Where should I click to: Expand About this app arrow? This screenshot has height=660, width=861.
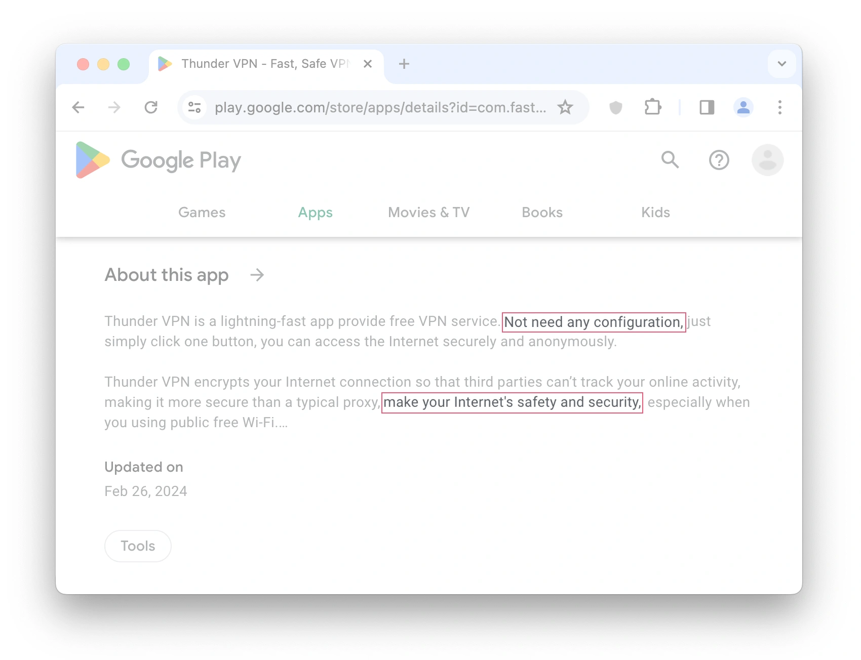click(257, 275)
